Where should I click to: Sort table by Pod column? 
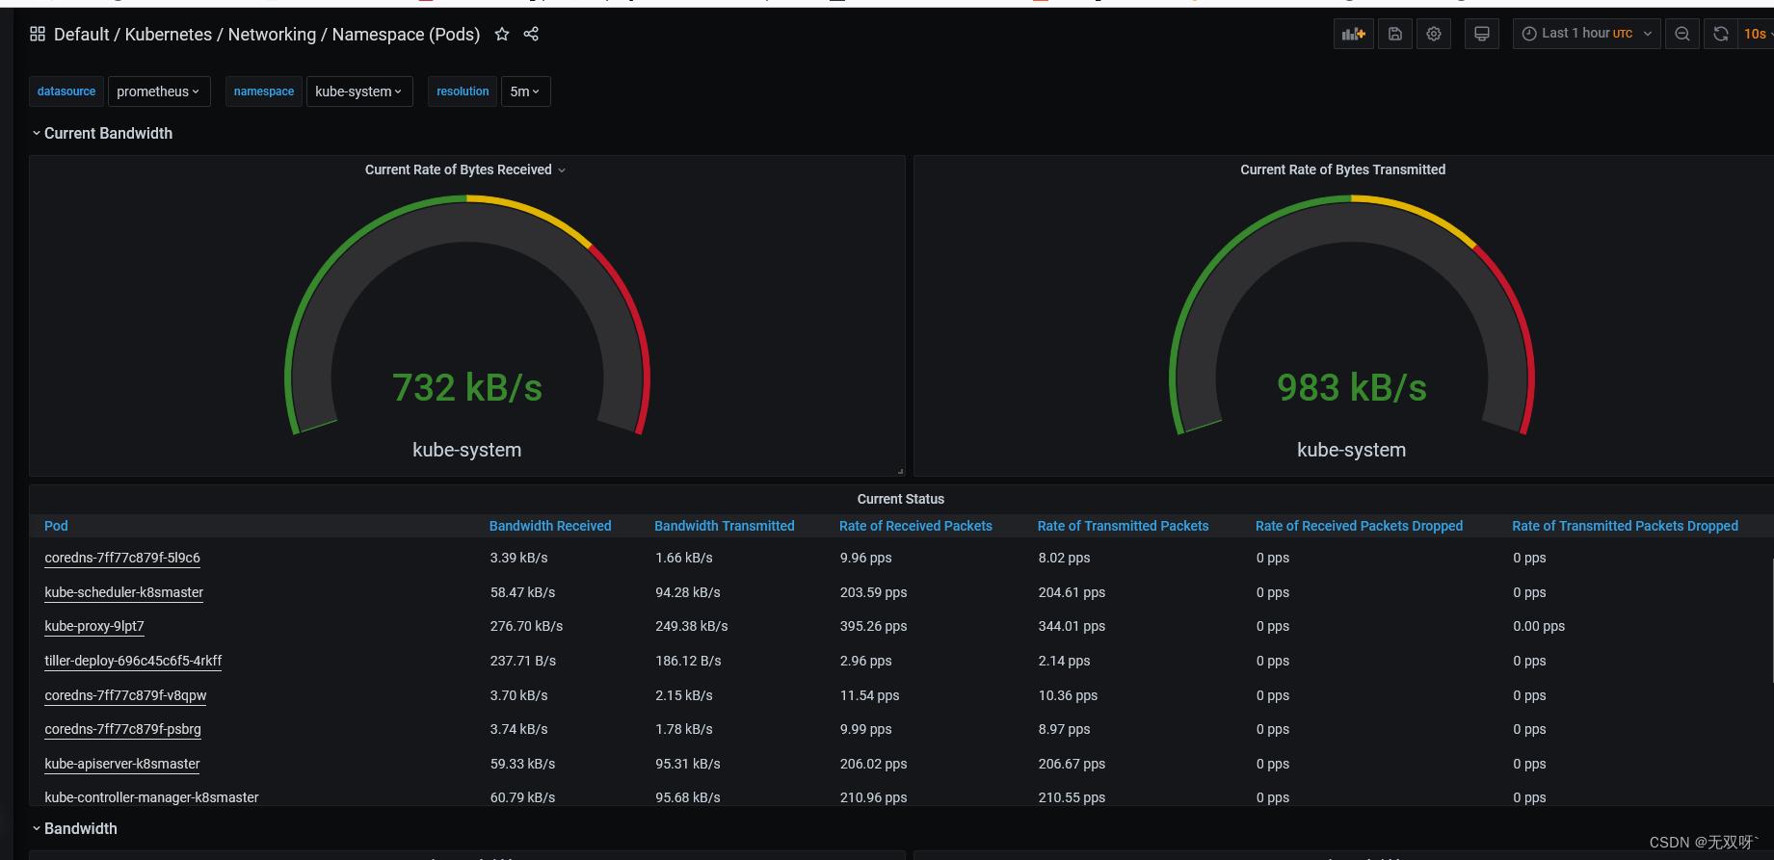(x=56, y=526)
